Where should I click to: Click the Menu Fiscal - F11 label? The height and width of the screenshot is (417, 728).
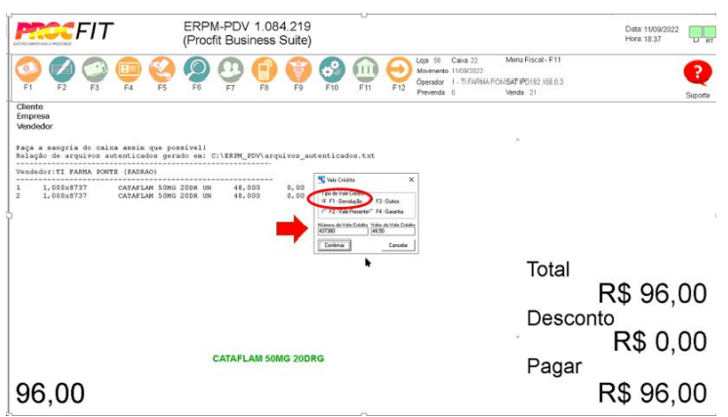click(x=533, y=60)
